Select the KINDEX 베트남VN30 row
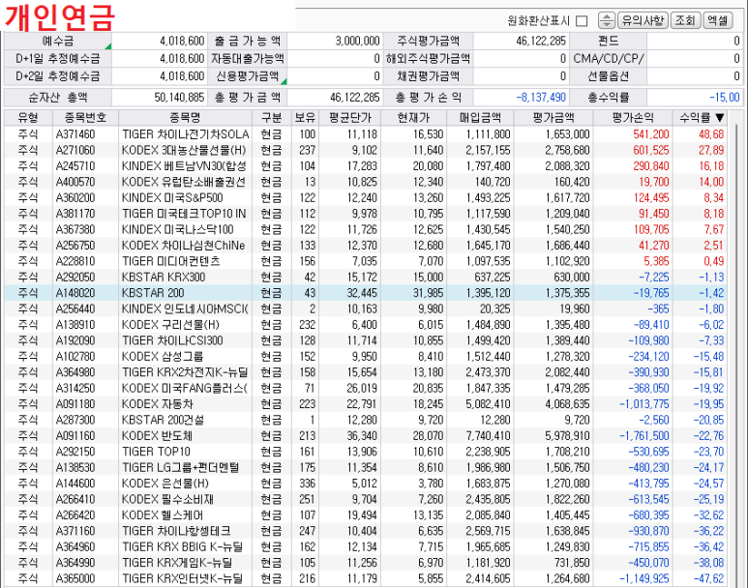 point(366,166)
